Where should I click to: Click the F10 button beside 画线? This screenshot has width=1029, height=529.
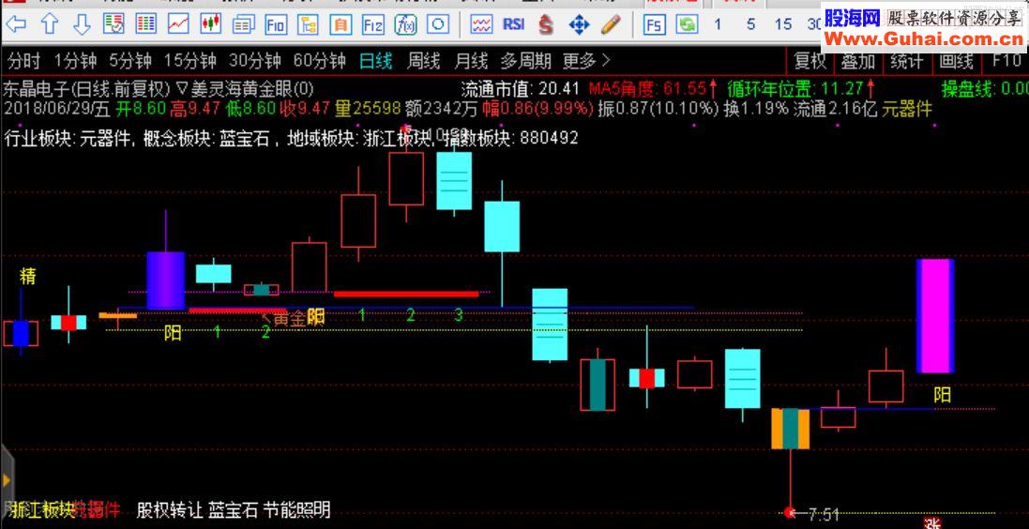coord(1006,62)
